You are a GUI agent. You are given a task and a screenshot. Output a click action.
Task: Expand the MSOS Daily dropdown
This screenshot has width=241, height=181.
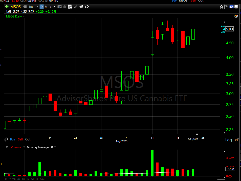pos(24,16)
